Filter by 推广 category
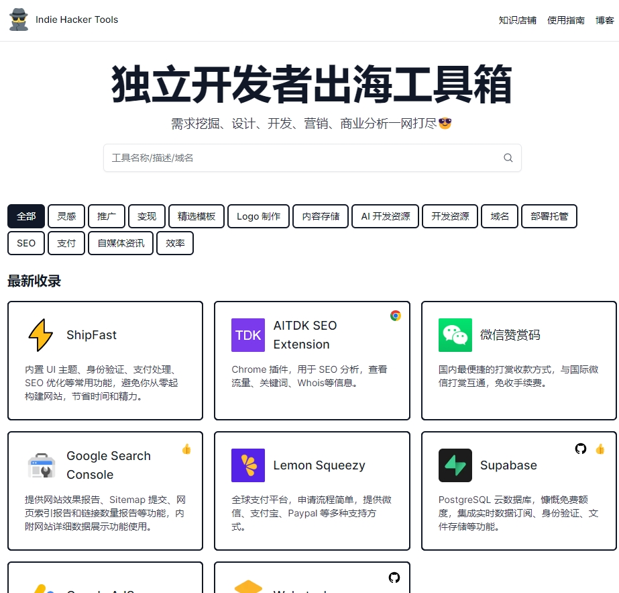 (107, 216)
